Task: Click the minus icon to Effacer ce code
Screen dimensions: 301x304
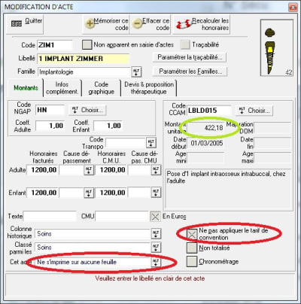Action: pyautogui.click(x=137, y=24)
